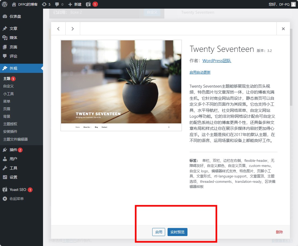Click the dimmed 自定义 button behind overlay

(152, 12)
